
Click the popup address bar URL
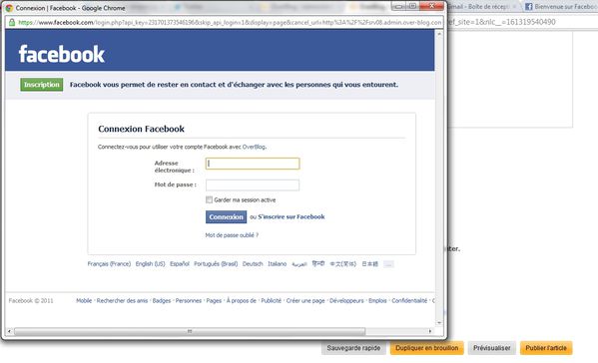(230, 23)
